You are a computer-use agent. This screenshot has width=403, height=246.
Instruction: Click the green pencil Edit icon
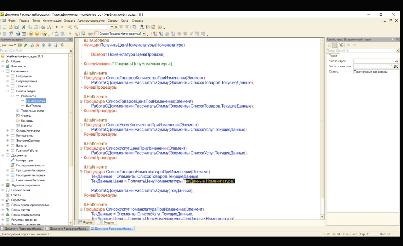(26, 45)
